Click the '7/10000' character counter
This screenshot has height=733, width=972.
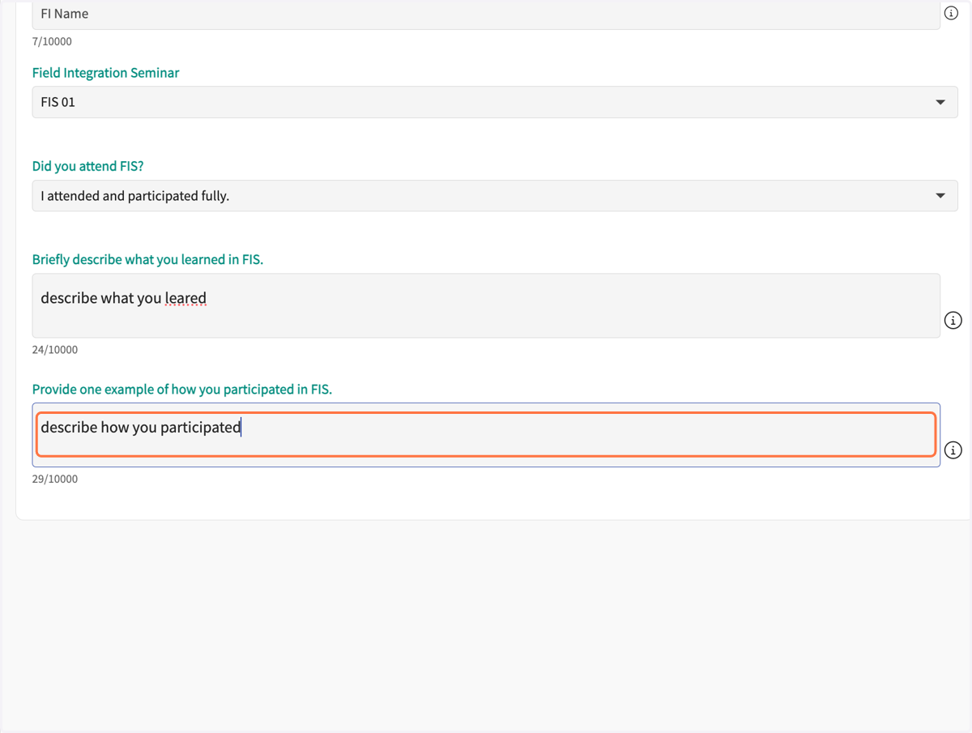[x=52, y=41]
